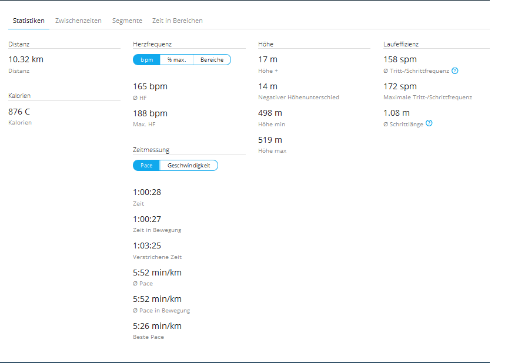Show heart rate as % max.

pos(176,60)
